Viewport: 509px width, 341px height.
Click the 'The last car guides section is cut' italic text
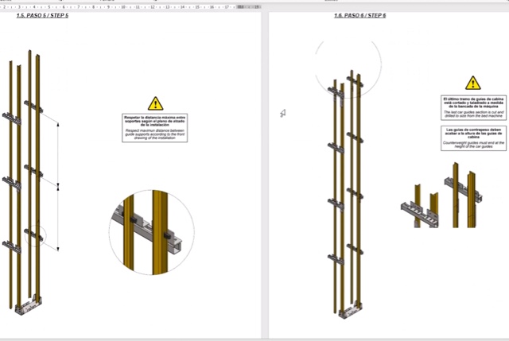pos(474,114)
